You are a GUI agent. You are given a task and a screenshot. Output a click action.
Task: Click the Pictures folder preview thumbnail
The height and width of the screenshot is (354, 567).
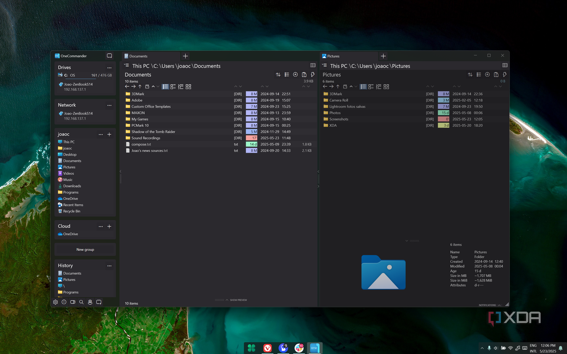click(x=383, y=272)
